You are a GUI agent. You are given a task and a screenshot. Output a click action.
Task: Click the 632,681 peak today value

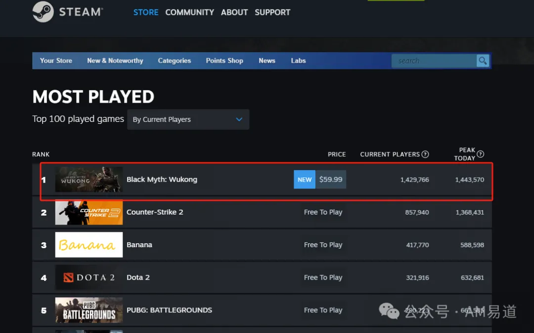click(x=472, y=278)
